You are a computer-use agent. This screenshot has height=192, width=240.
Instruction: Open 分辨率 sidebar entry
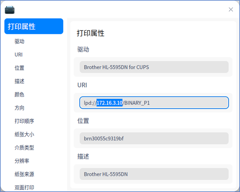click(x=22, y=161)
